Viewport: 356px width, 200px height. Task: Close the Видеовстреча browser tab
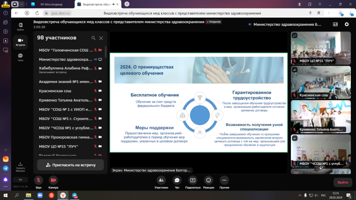tap(118, 4)
